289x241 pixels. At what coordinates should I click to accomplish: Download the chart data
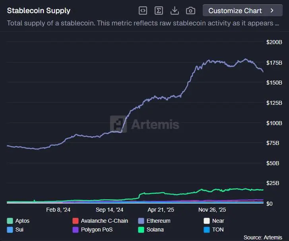(175, 11)
